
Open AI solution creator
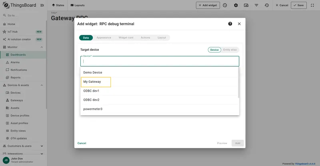click(x=23, y=39)
